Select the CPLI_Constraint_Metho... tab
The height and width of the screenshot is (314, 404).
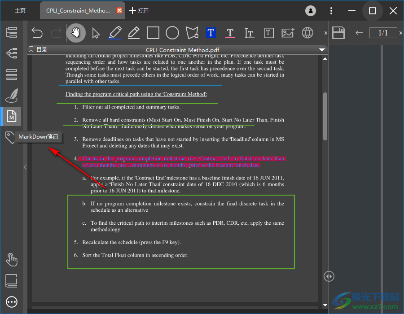point(78,11)
